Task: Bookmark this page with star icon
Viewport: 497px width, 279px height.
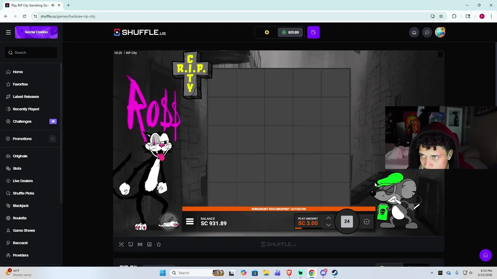Action: coord(441,16)
